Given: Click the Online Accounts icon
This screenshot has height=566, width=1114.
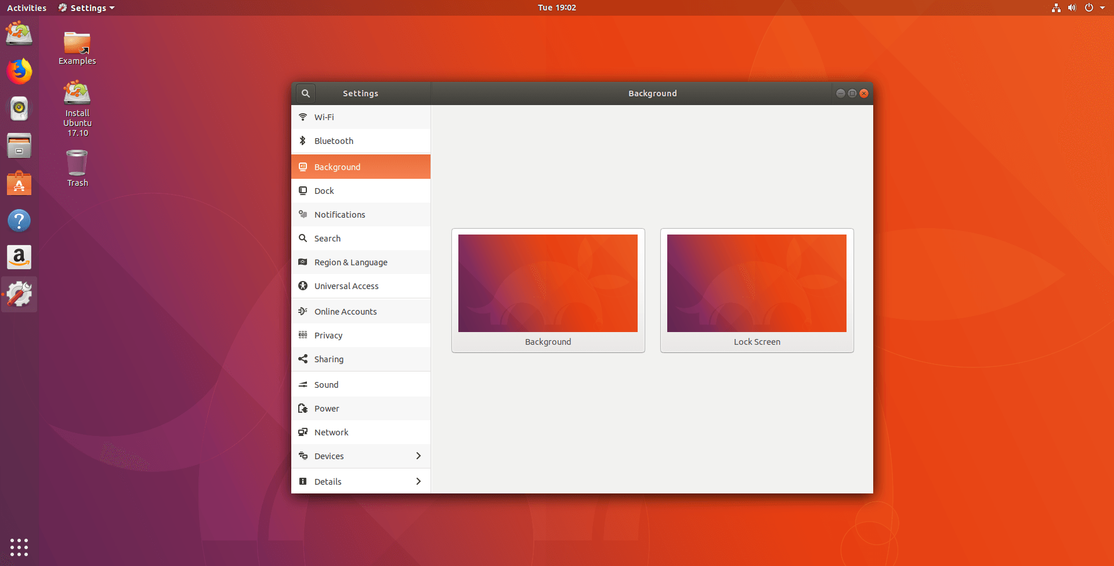Looking at the screenshot, I should 303,311.
